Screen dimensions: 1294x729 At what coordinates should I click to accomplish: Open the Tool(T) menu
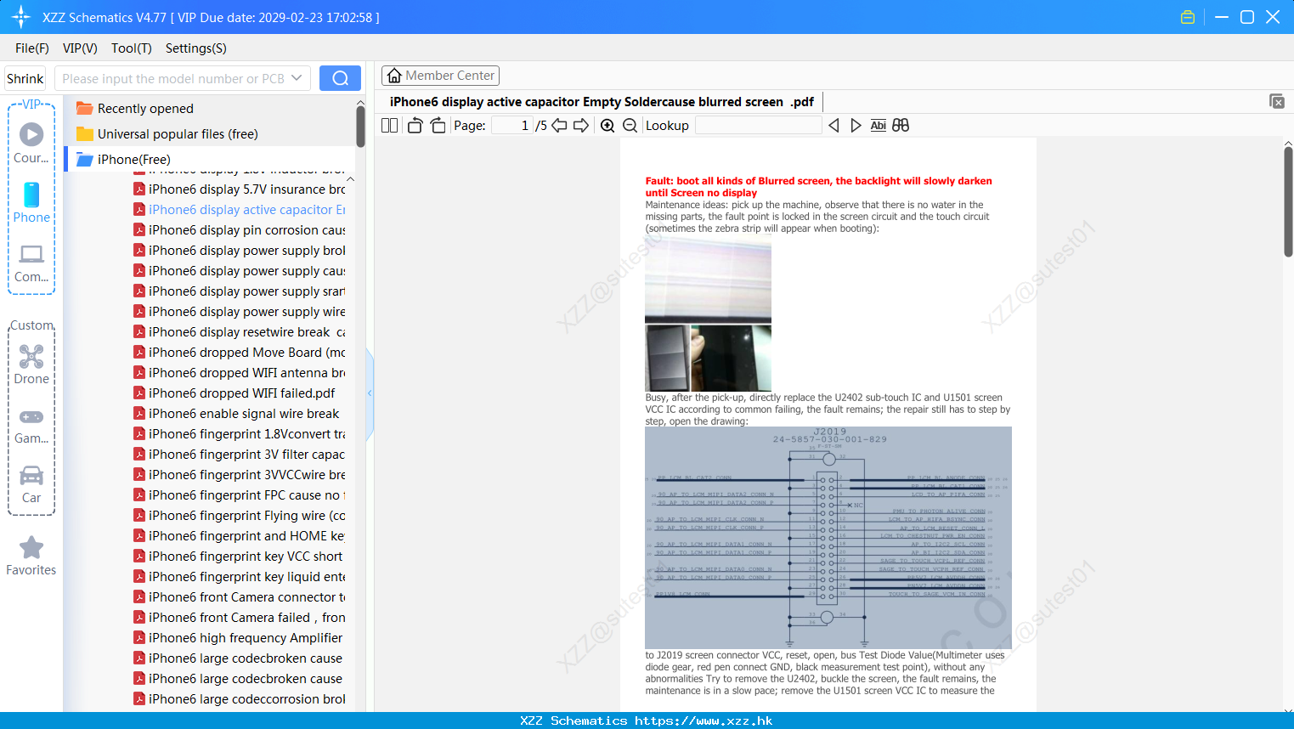[x=132, y=48]
